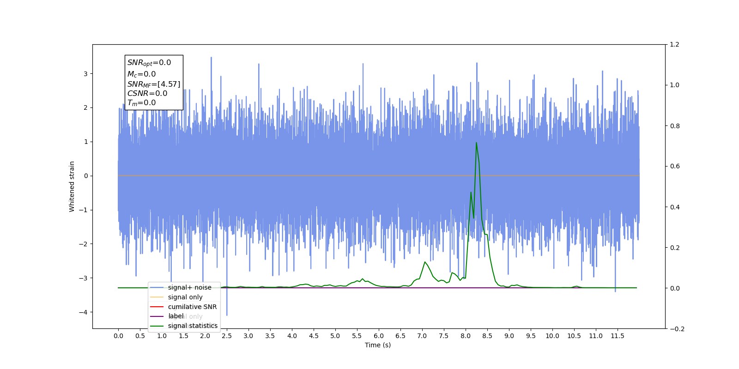
Task: Click the M_c=0.0 annotation line
Action: tap(141, 74)
